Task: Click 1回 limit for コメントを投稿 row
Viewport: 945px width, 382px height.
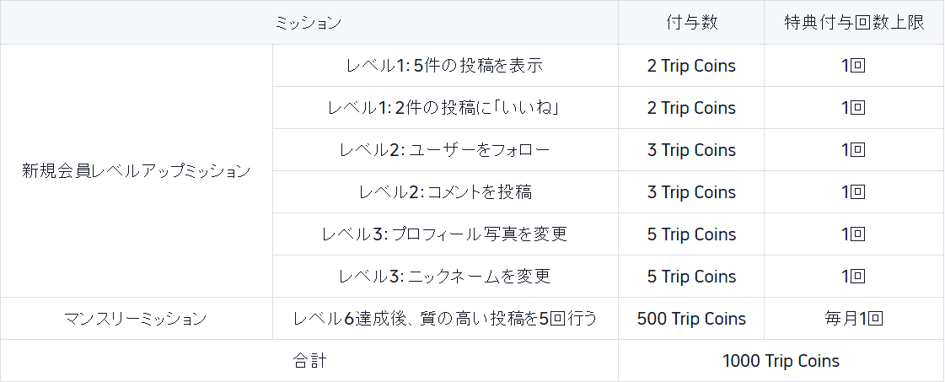Action: pyautogui.click(x=854, y=191)
